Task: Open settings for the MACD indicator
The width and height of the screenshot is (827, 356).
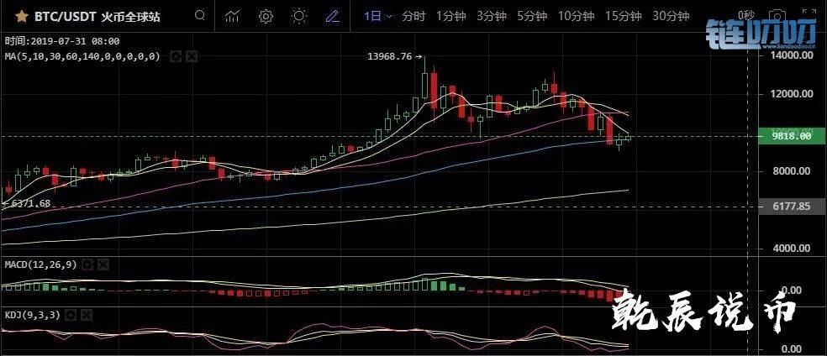Action: point(87,264)
